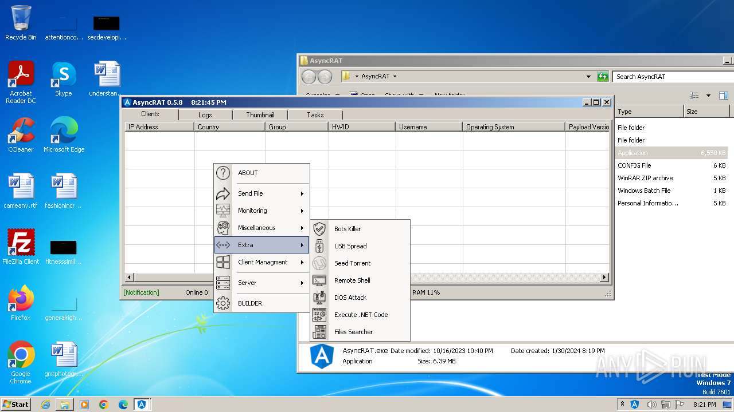Click the Files Searcher icon
Viewport: 734px width, 412px height.
tap(319, 332)
